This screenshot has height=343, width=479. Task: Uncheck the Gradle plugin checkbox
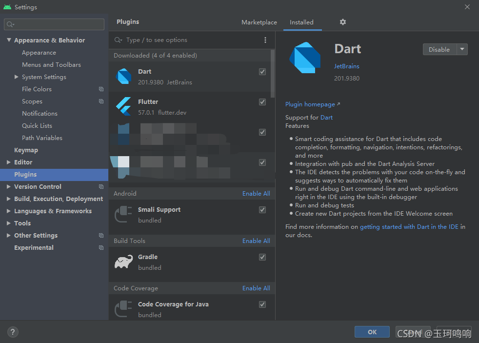262,257
